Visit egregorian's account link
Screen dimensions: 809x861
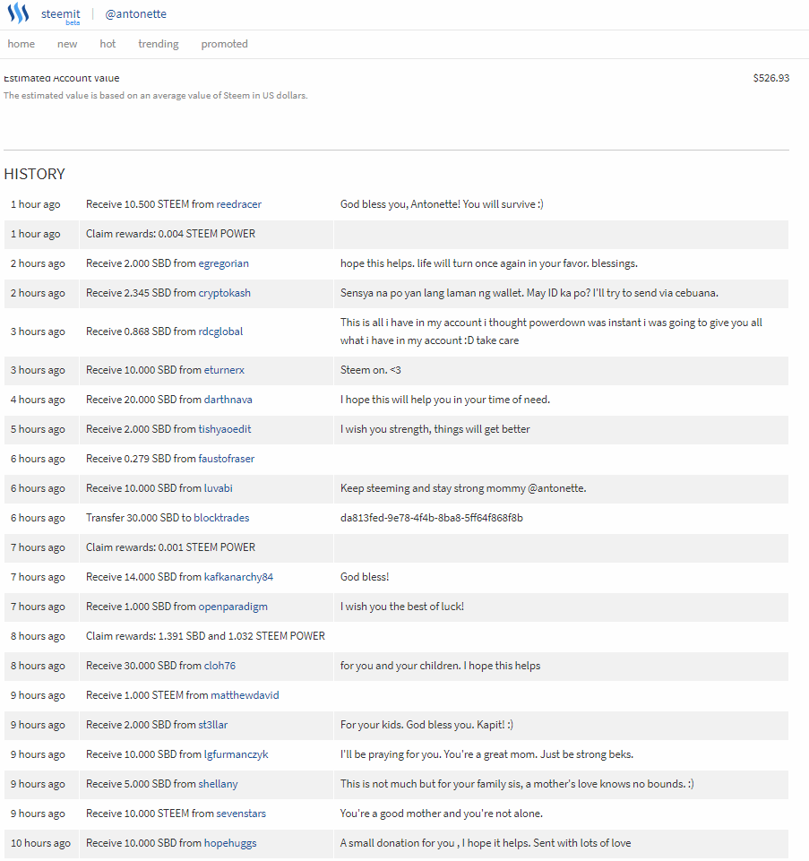tap(224, 263)
